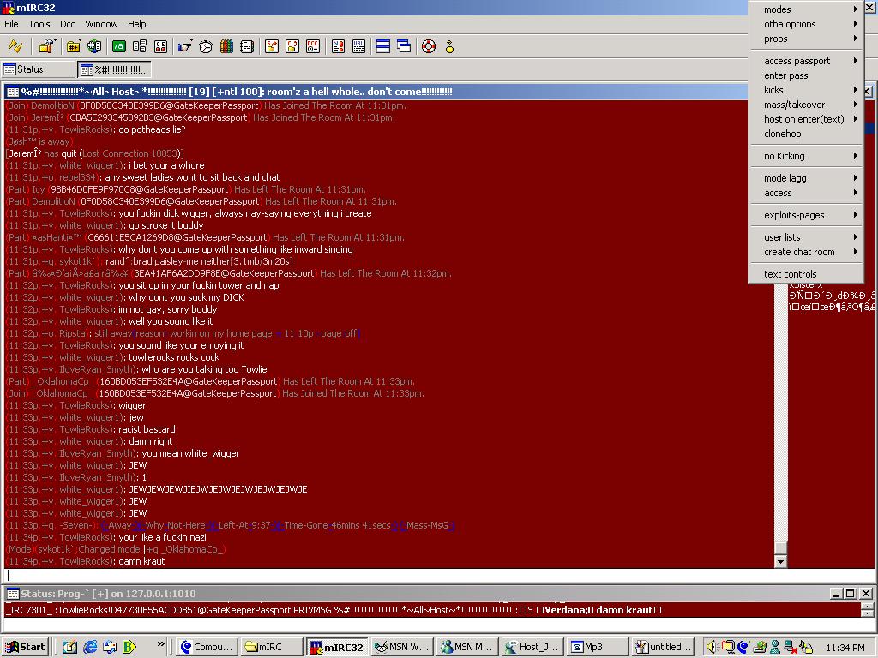
Task: Click chat scrollbar down arrow
Action: (780, 561)
